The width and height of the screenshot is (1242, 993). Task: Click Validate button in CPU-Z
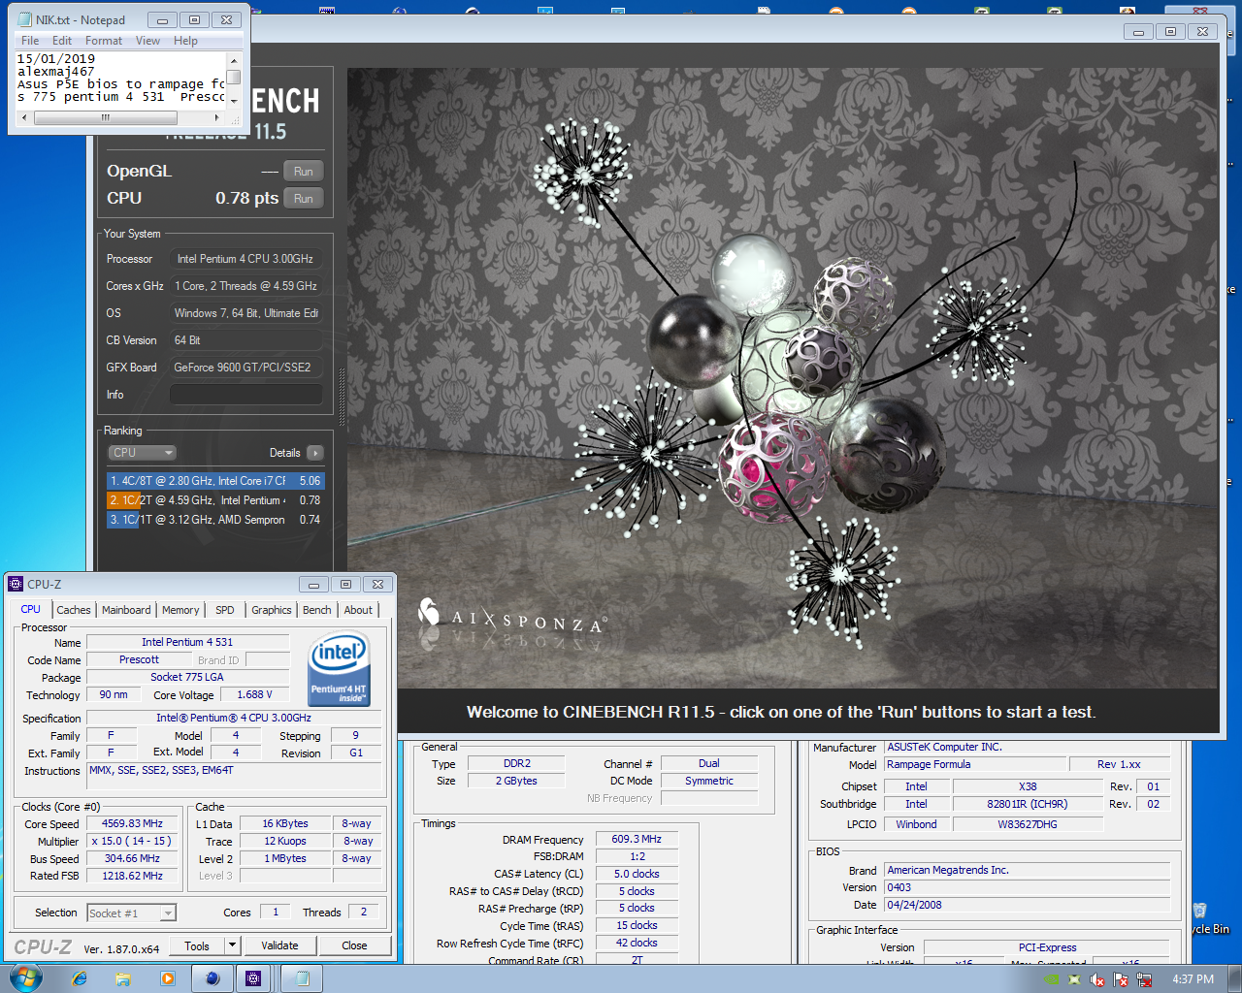279,945
